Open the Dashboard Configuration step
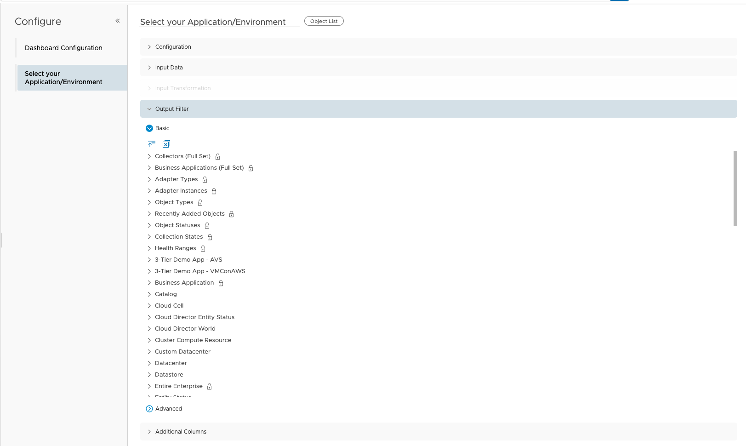 coord(63,48)
